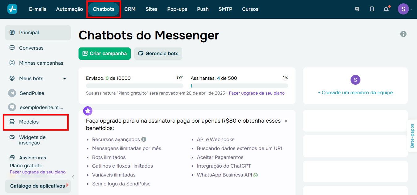Click the Sem o logo da SendPulse item

(x=121, y=184)
